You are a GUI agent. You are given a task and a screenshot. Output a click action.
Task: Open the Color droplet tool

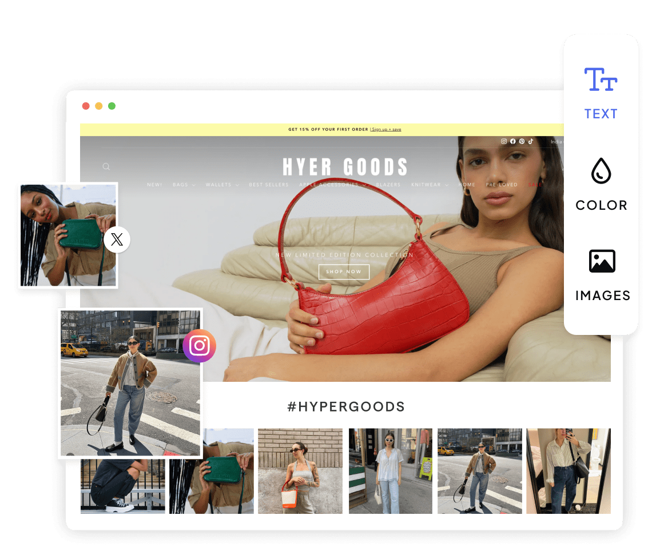[601, 170]
